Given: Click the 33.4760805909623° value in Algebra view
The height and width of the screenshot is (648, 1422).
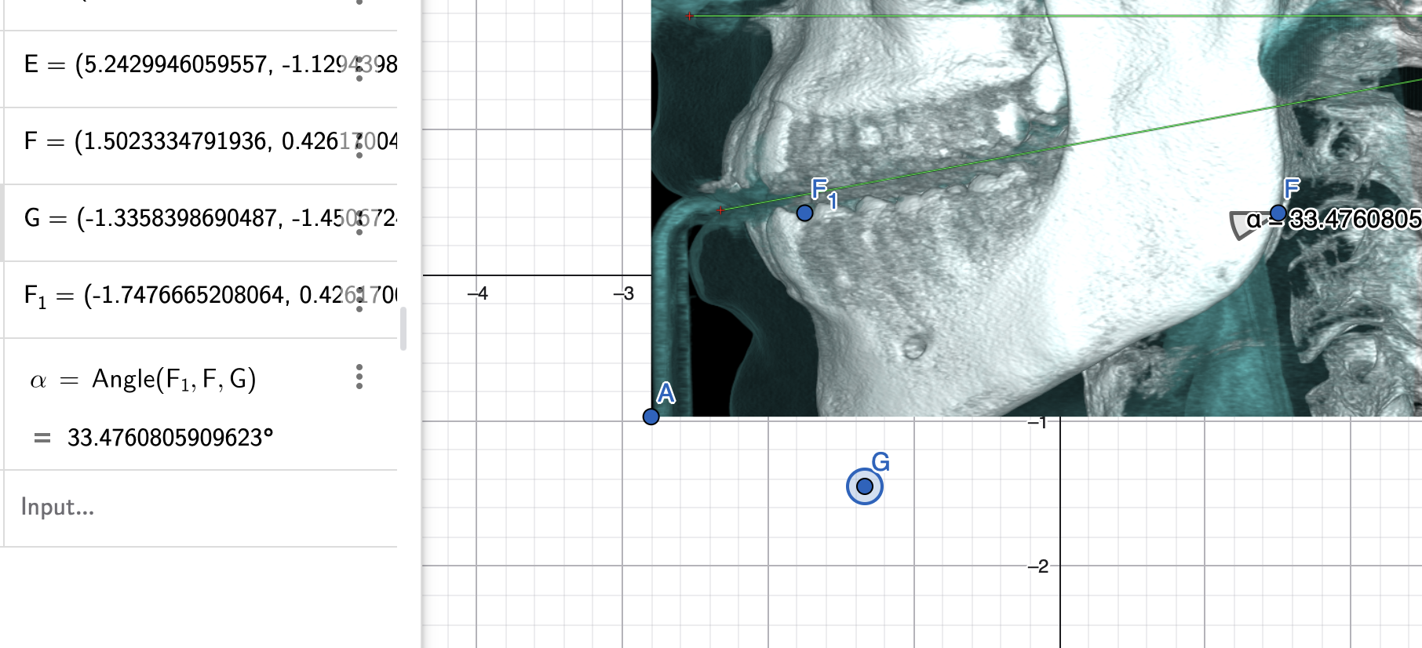Looking at the screenshot, I should pos(170,438).
